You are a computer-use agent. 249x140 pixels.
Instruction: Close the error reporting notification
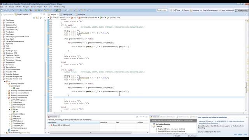247,117
